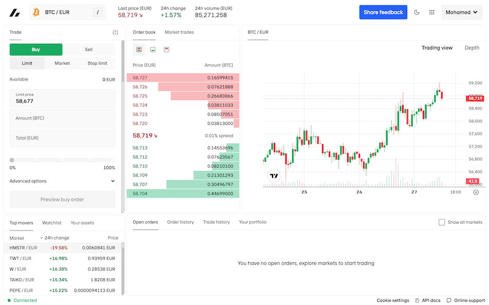489x305 pixels.
Task: Open the apps grid icon
Action: (432, 12)
